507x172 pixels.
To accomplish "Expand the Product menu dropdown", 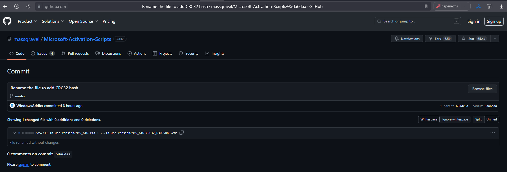I will tap(27, 21).
